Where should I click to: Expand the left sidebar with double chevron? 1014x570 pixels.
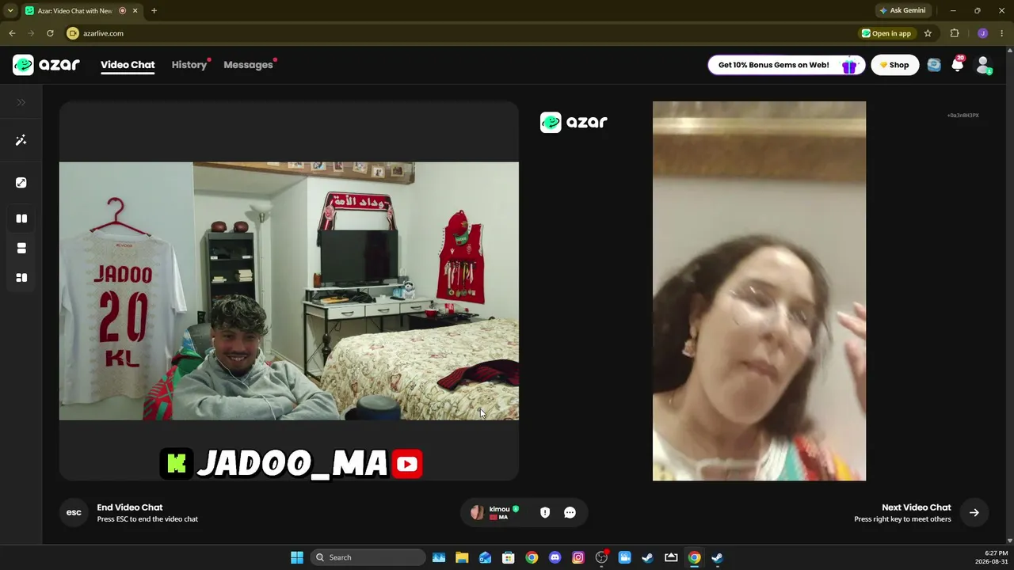tap(21, 102)
